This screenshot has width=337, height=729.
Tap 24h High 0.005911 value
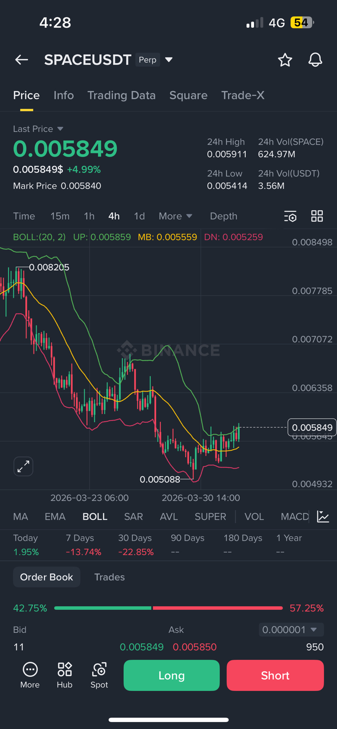tap(227, 154)
